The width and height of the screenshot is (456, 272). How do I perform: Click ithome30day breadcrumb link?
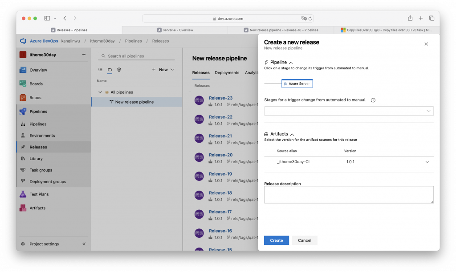tap(102, 41)
